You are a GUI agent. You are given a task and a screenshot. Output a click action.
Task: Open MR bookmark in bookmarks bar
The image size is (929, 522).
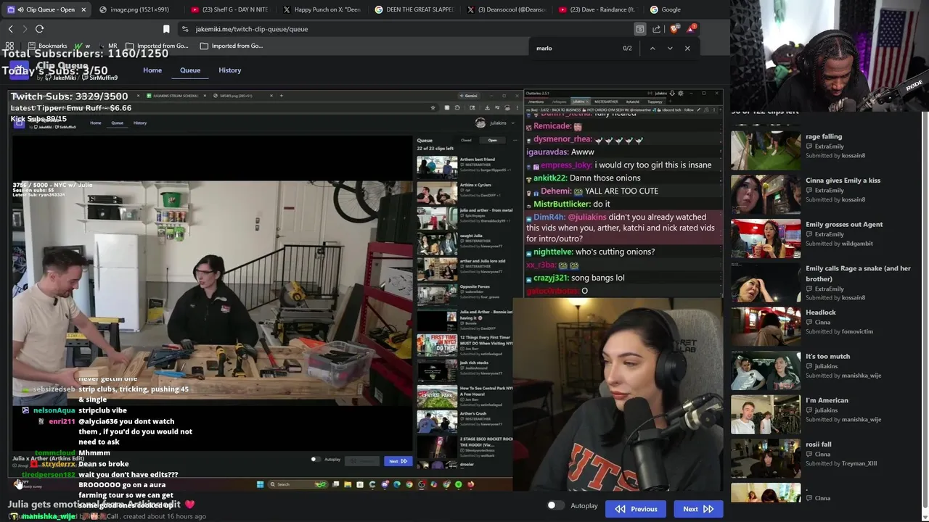coord(107,46)
